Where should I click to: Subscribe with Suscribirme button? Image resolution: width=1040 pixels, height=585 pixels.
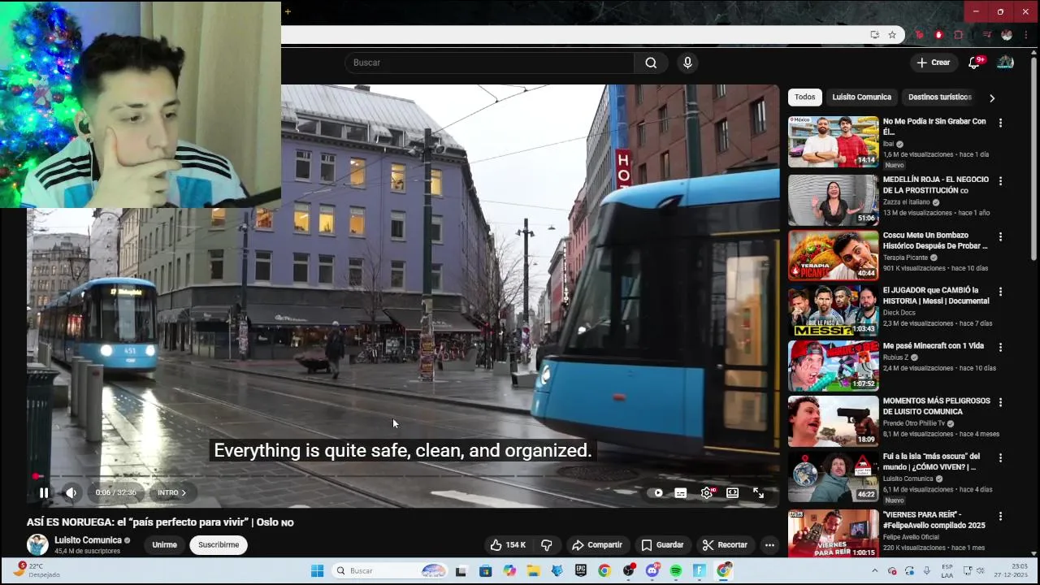pyautogui.click(x=219, y=545)
